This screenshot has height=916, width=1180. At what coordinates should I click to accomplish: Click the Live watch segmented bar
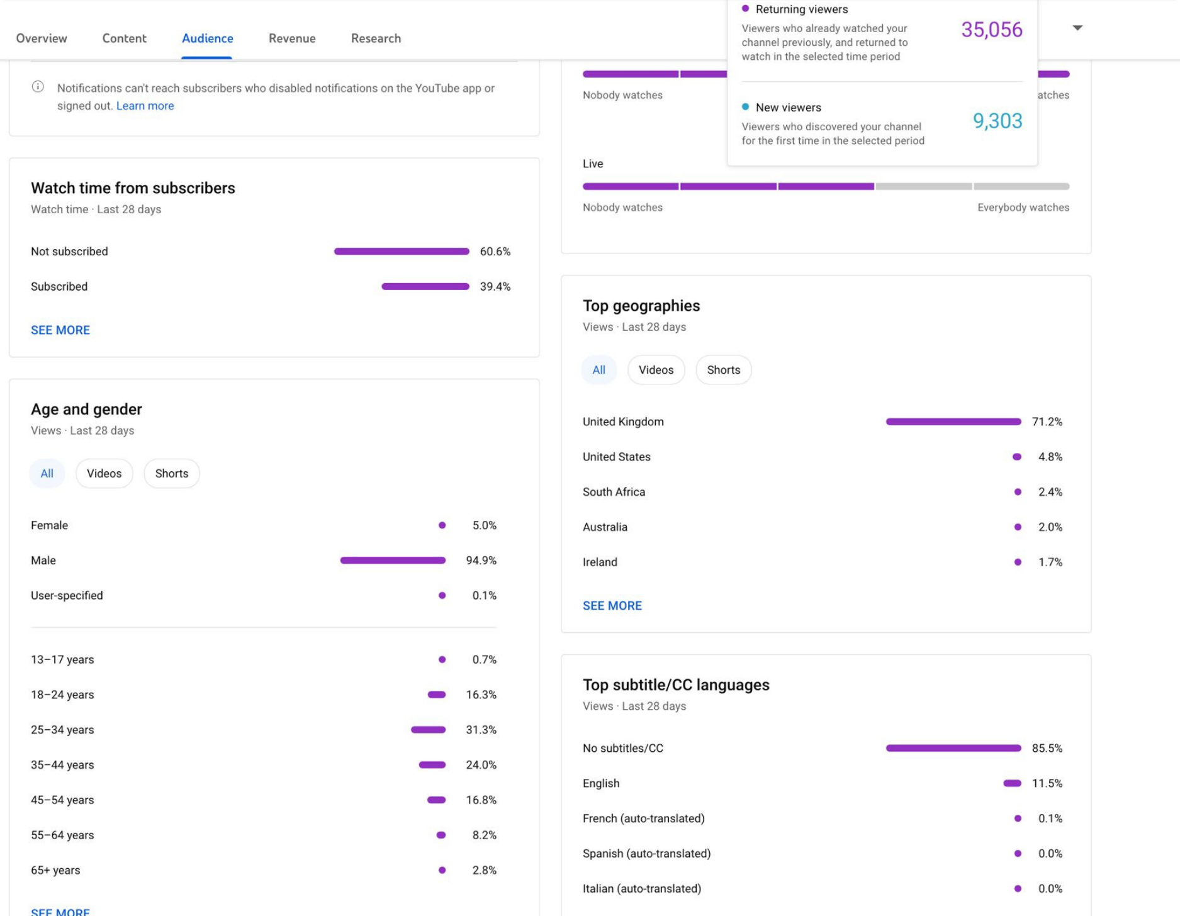pyautogui.click(x=826, y=186)
